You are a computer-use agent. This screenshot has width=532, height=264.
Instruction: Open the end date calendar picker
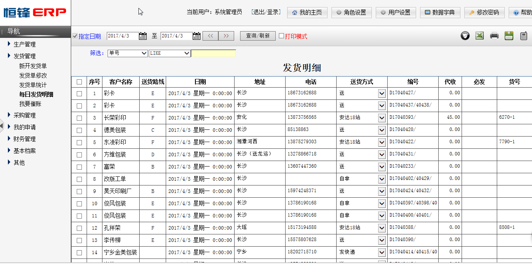click(197, 36)
